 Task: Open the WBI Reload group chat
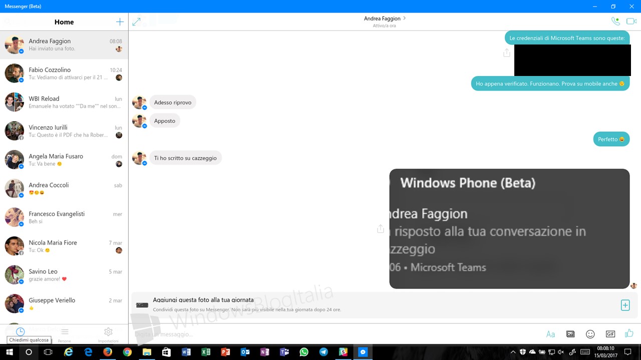(x=64, y=102)
